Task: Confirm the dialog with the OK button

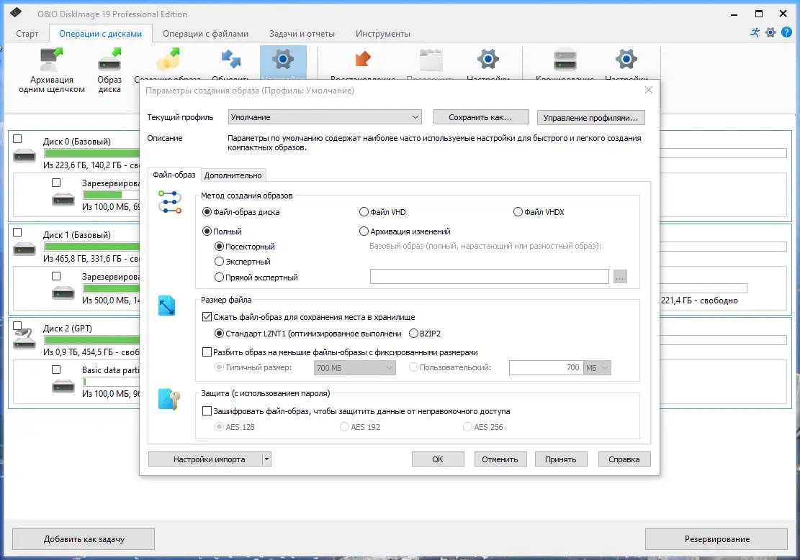Action: (x=438, y=459)
